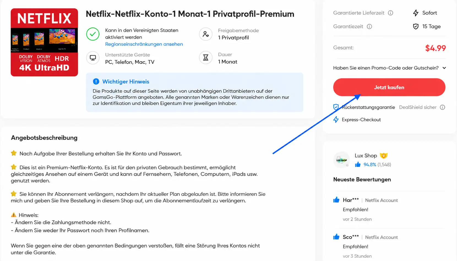Click the 1 Monat duration value
The width and height of the screenshot is (457, 261).
(228, 62)
